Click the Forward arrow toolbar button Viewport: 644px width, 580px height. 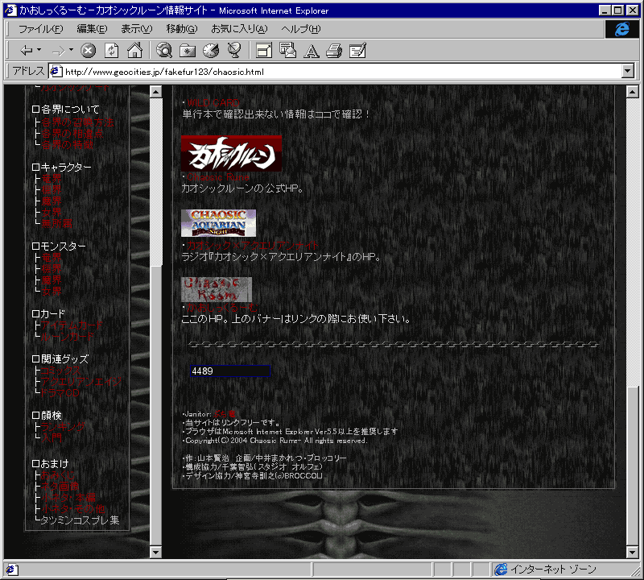[x=58, y=51]
